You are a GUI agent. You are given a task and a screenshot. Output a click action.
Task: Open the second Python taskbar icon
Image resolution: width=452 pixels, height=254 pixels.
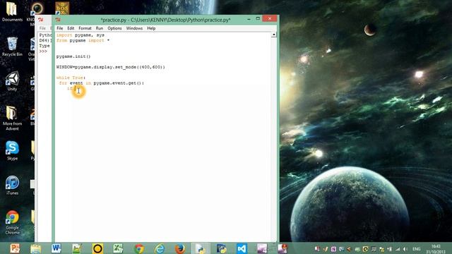coord(221,248)
